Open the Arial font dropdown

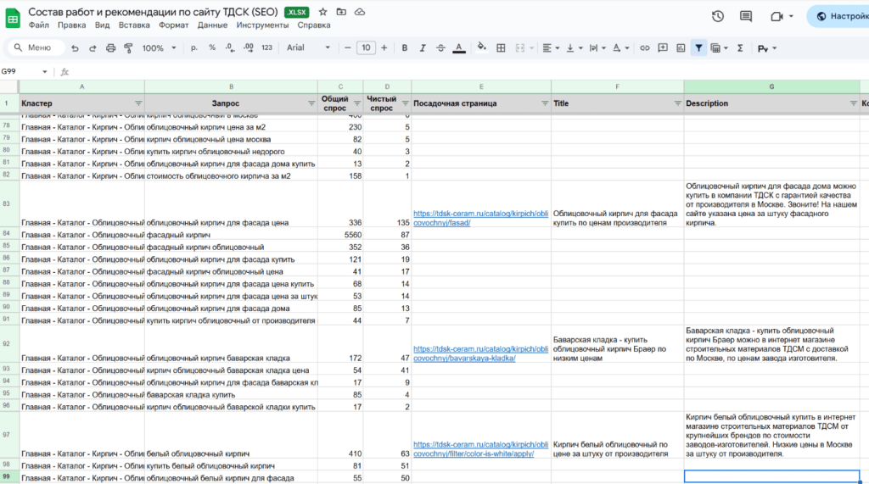(x=308, y=48)
